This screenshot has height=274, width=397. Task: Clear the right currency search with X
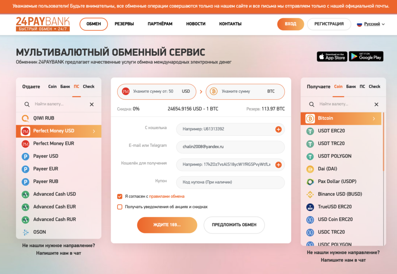pos(376,104)
